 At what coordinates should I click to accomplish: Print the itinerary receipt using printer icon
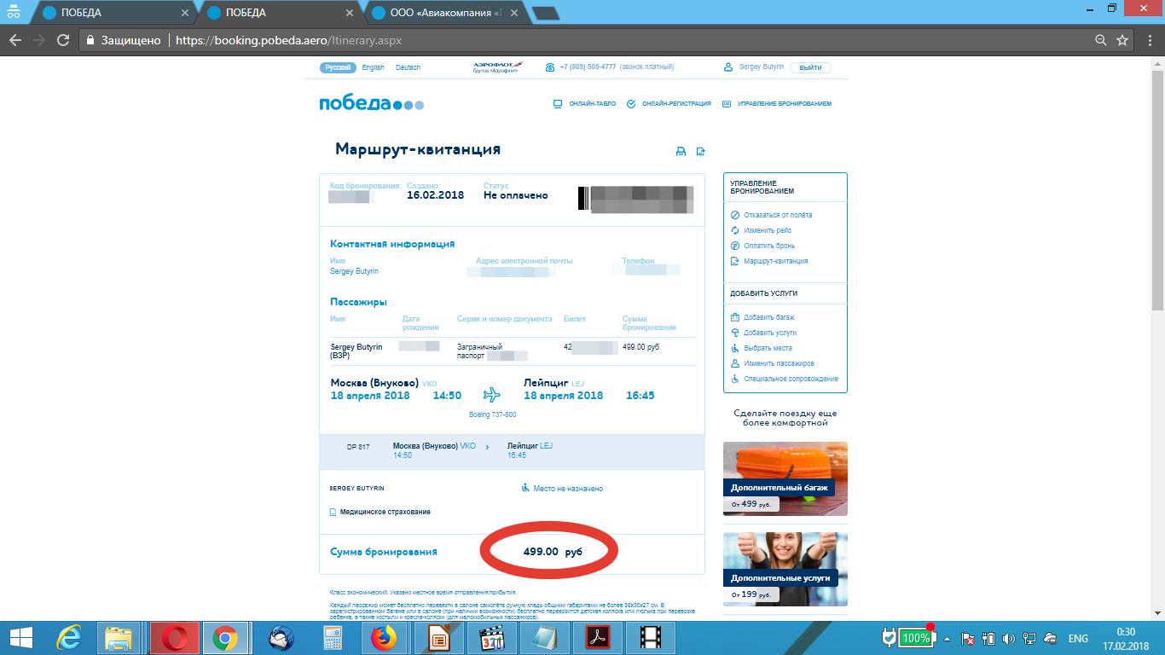tap(681, 152)
